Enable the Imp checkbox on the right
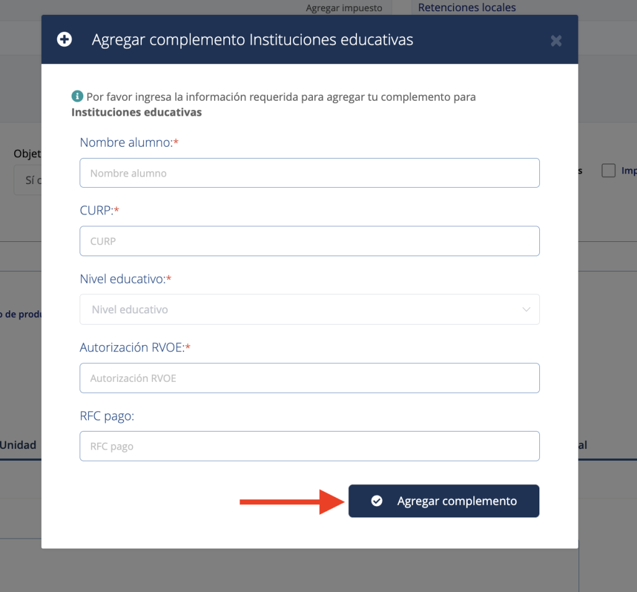Viewport: 637px width, 592px height. pos(608,170)
